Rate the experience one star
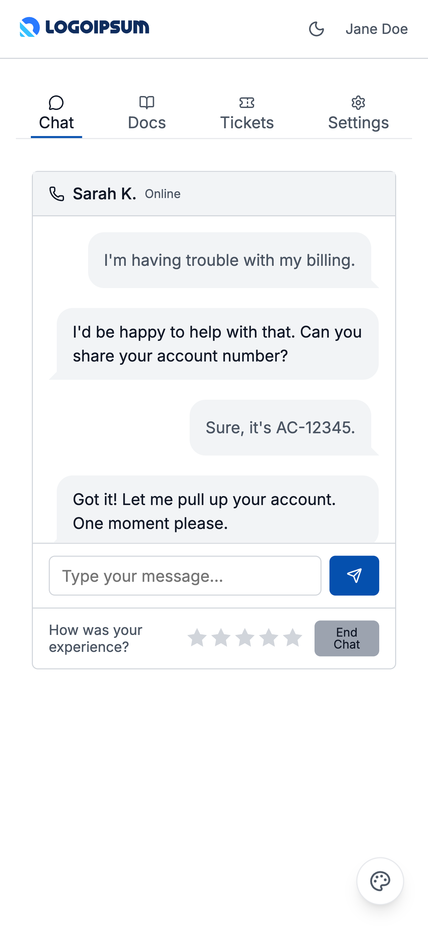Image resolution: width=428 pixels, height=929 pixels. (x=197, y=638)
